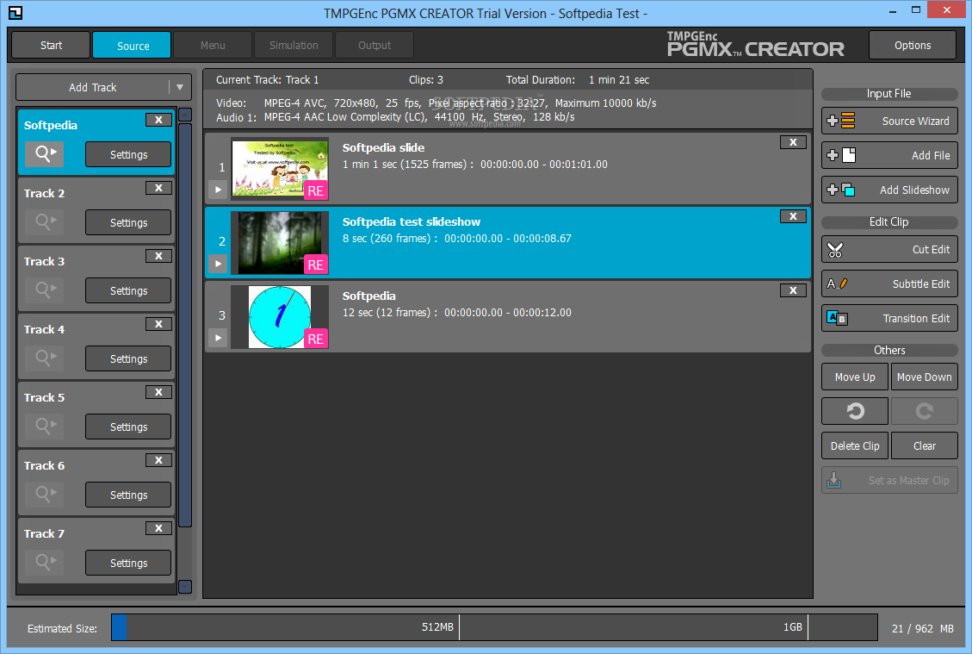Click the application icon in title bar
972x654 pixels.
[15, 12]
